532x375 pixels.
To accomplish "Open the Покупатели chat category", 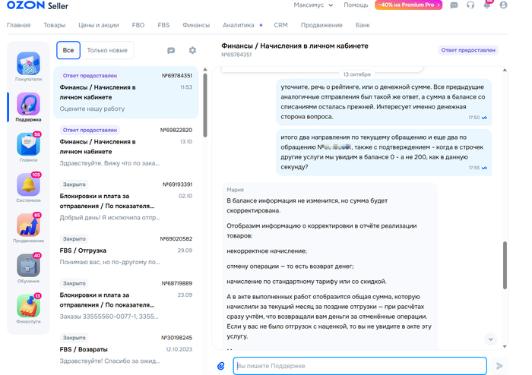I will tap(28, 66).
